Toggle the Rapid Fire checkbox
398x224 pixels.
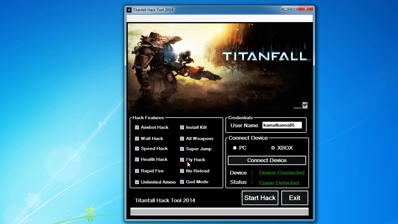point(137,171)
